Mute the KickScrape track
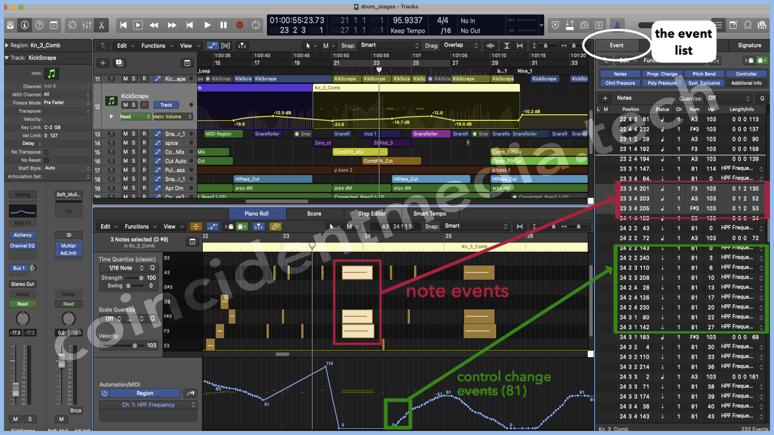This screenshot has height=435, width=774. tap(125, 105)
